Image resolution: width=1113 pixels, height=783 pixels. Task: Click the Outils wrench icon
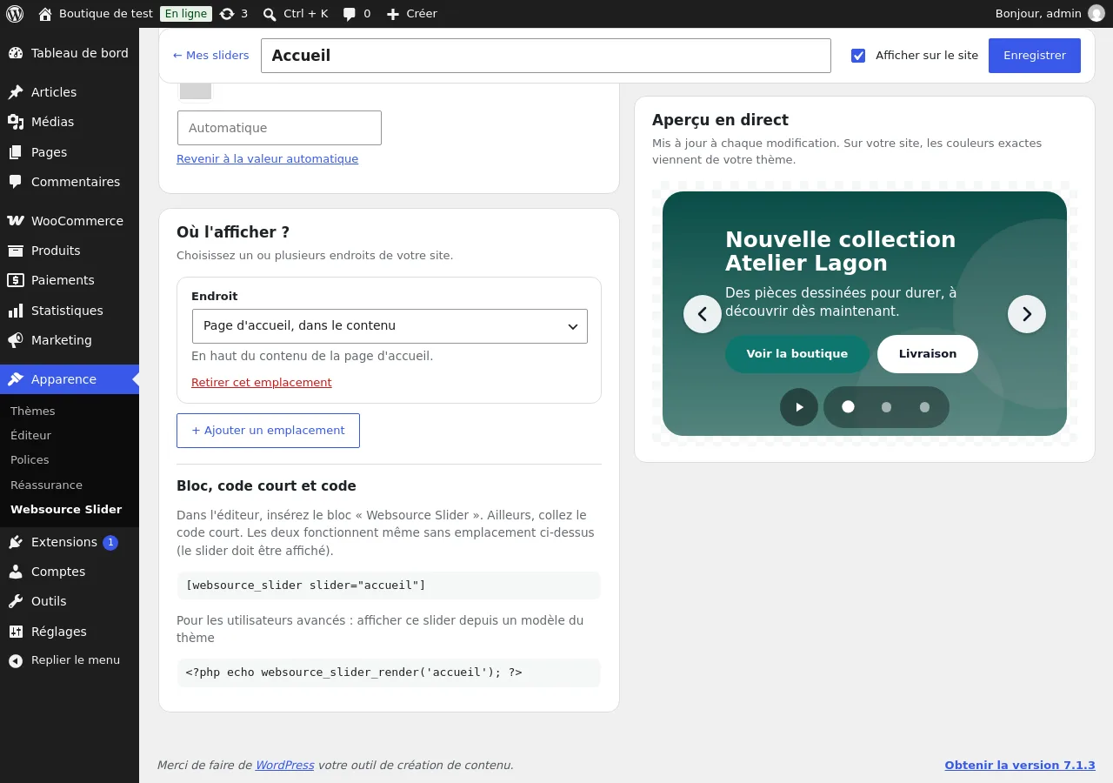[16, 601]
